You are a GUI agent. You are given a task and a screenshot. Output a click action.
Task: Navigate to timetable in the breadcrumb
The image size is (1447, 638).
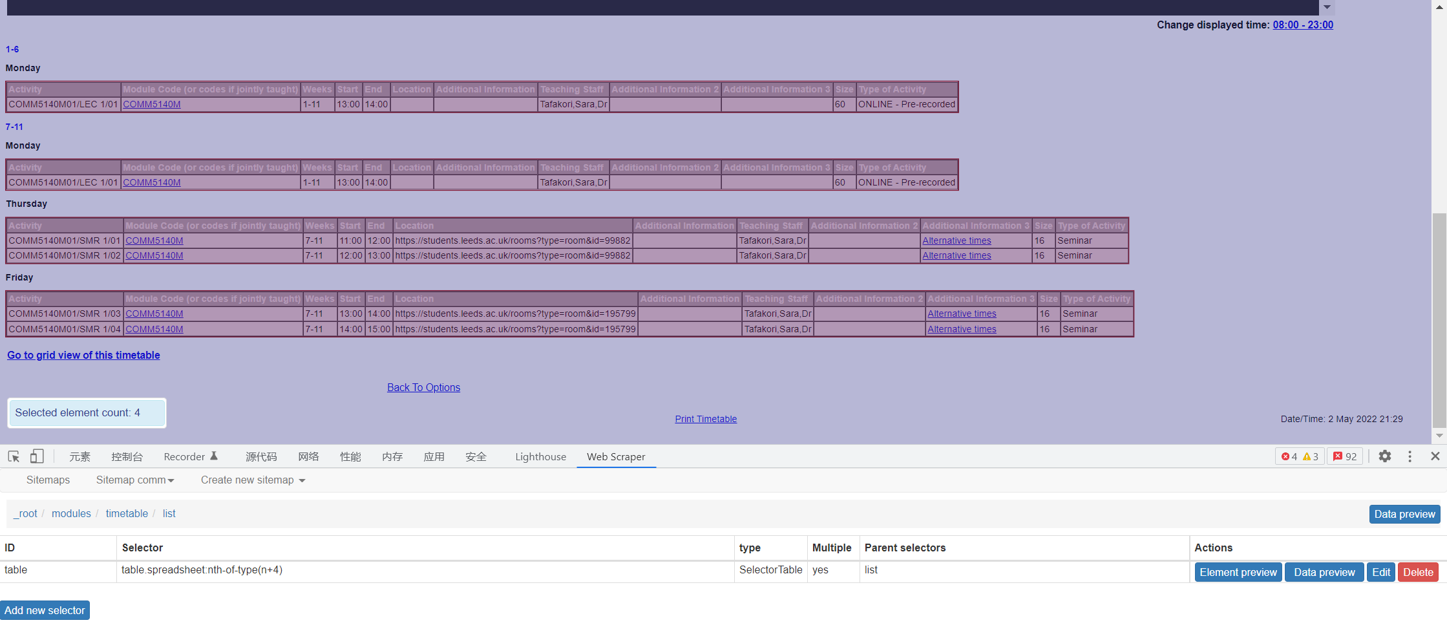click(127, 513)
